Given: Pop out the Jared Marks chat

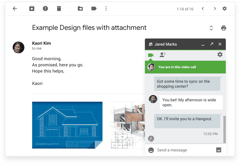Looking at the screenshot, I should pyautogui.click(x=211, y=44).
